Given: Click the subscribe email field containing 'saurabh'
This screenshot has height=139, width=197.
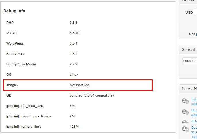Looking at the screenshot, I should click(x=190, y=61).
